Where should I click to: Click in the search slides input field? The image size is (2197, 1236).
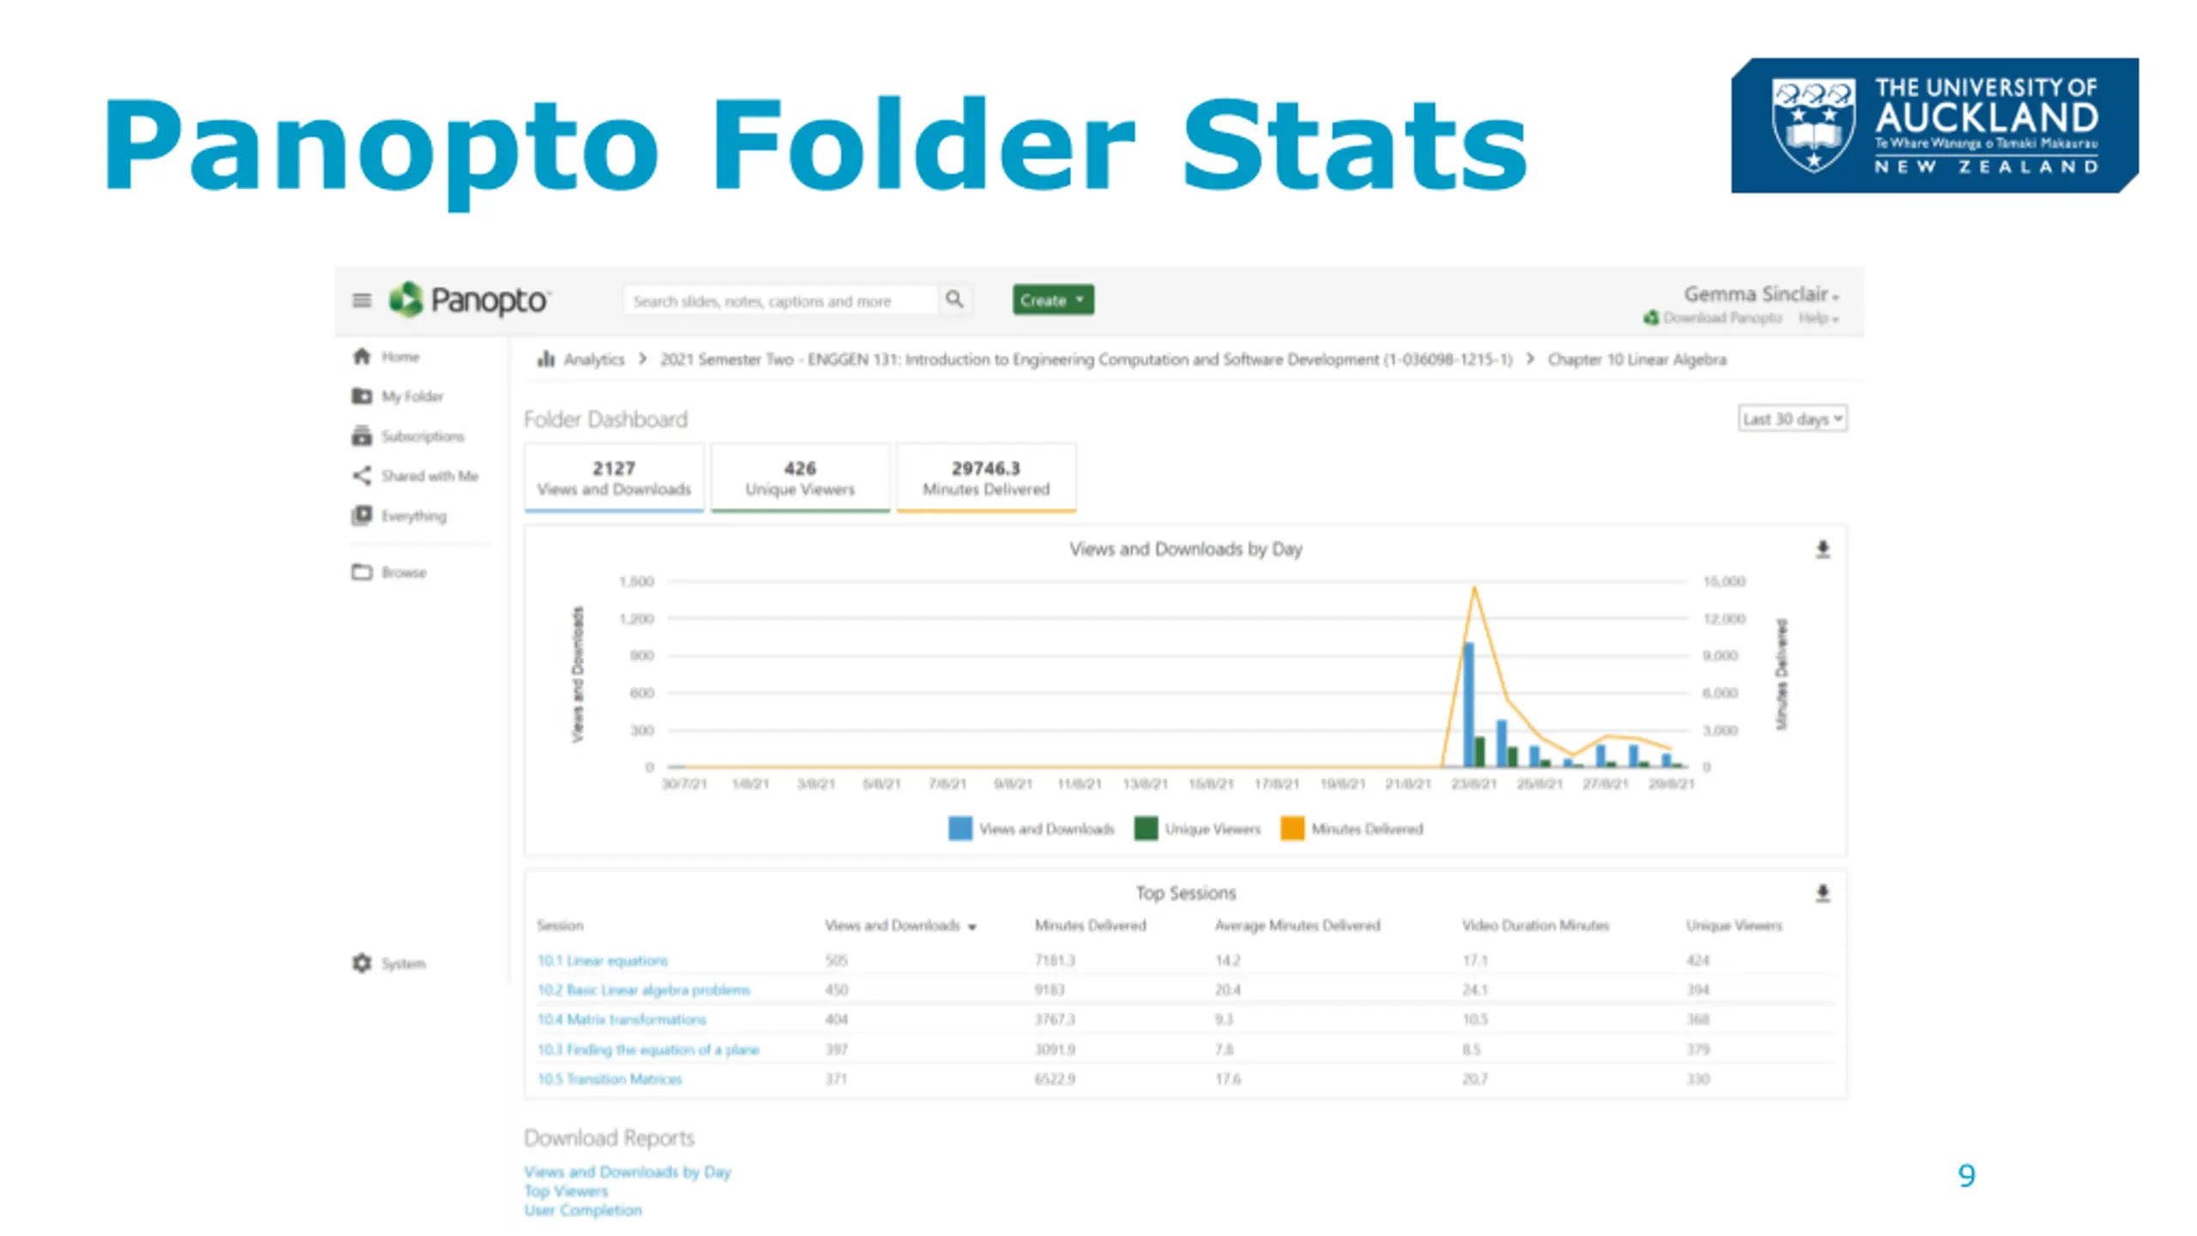pos(779,300)
